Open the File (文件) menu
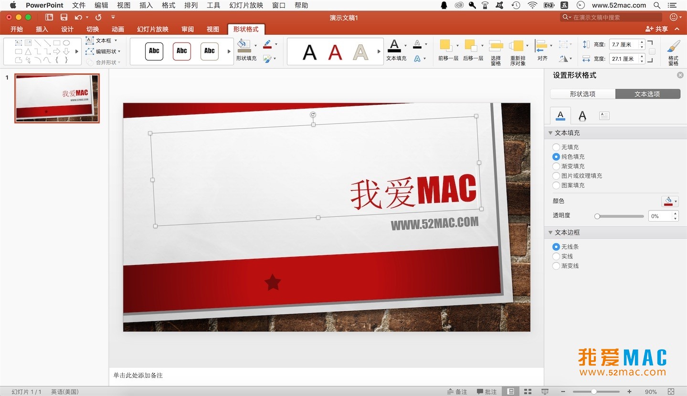Viewport: 687px width, 396px height. tap(79, 5)
